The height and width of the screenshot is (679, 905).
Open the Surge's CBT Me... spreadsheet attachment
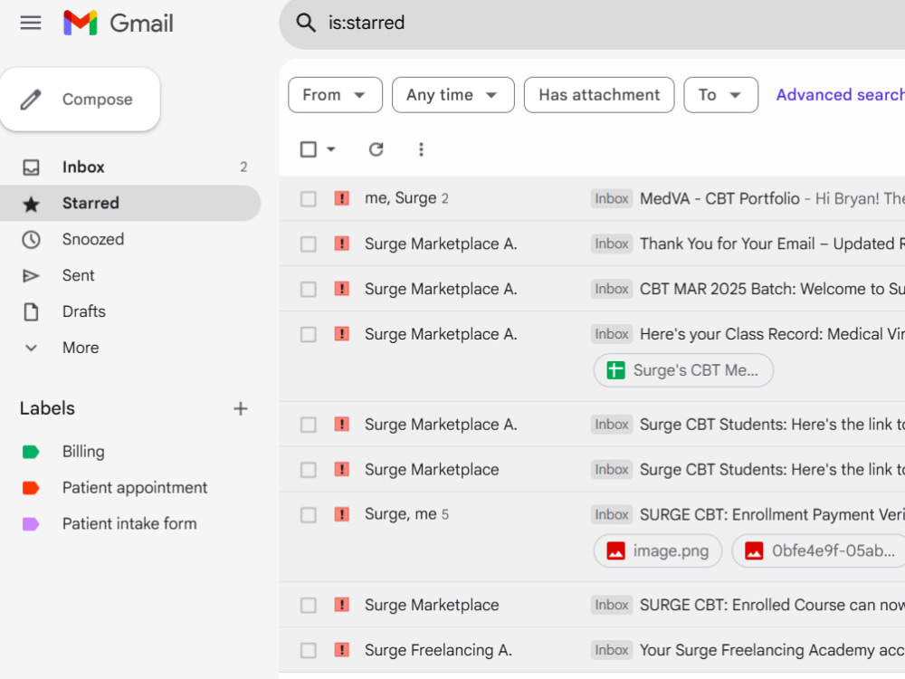tap(683, 370)
